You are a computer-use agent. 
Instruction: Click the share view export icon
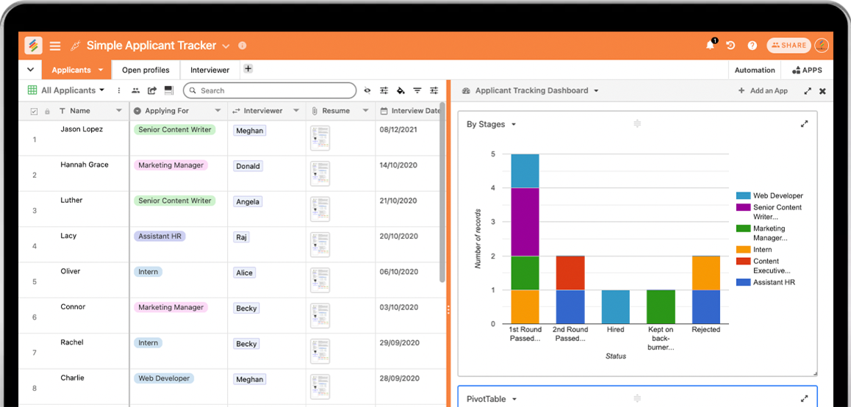coord(152,90)
